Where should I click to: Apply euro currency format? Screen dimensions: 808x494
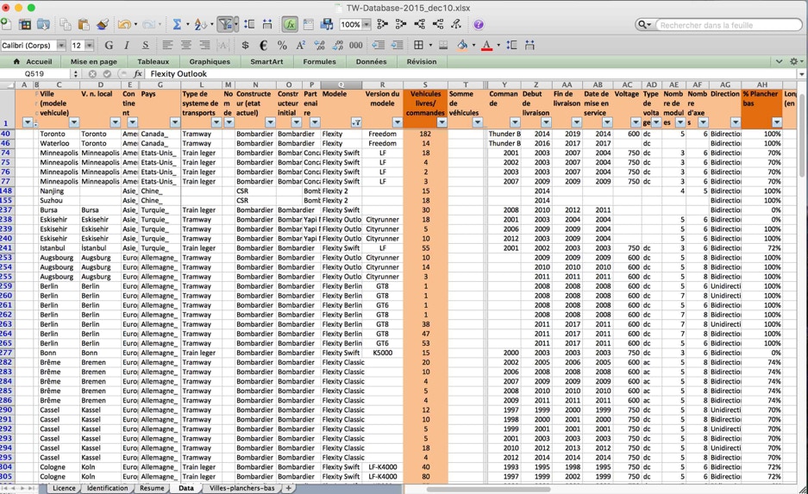pyautogui.click(x=263, y=46)
